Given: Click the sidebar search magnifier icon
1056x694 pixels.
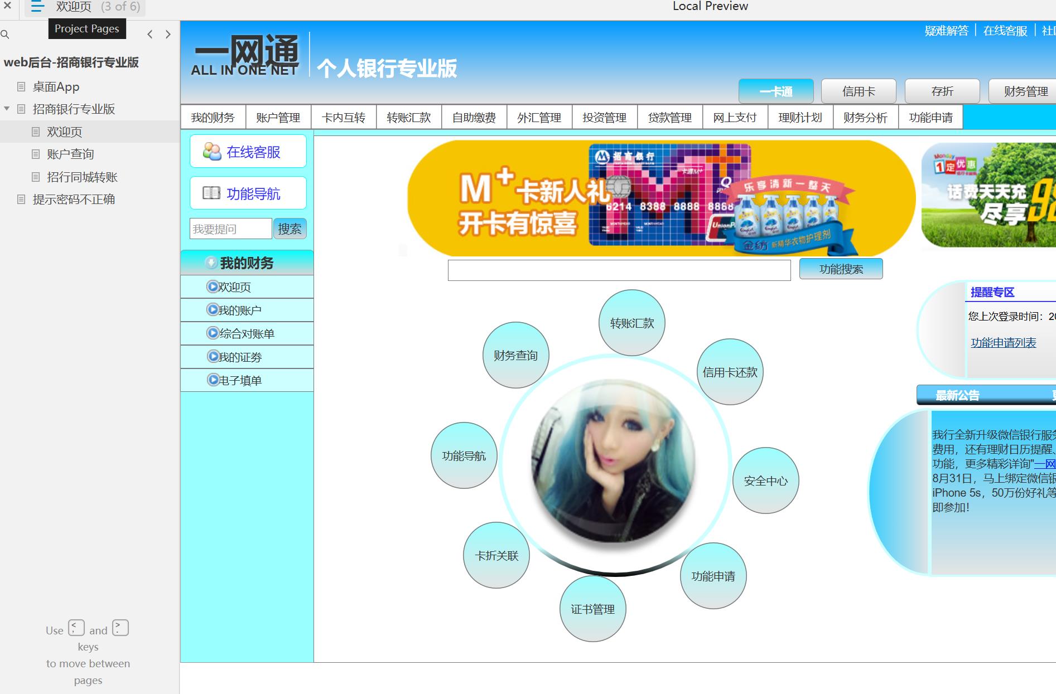Looking at the screenshot, I should (x=5, y=35).
